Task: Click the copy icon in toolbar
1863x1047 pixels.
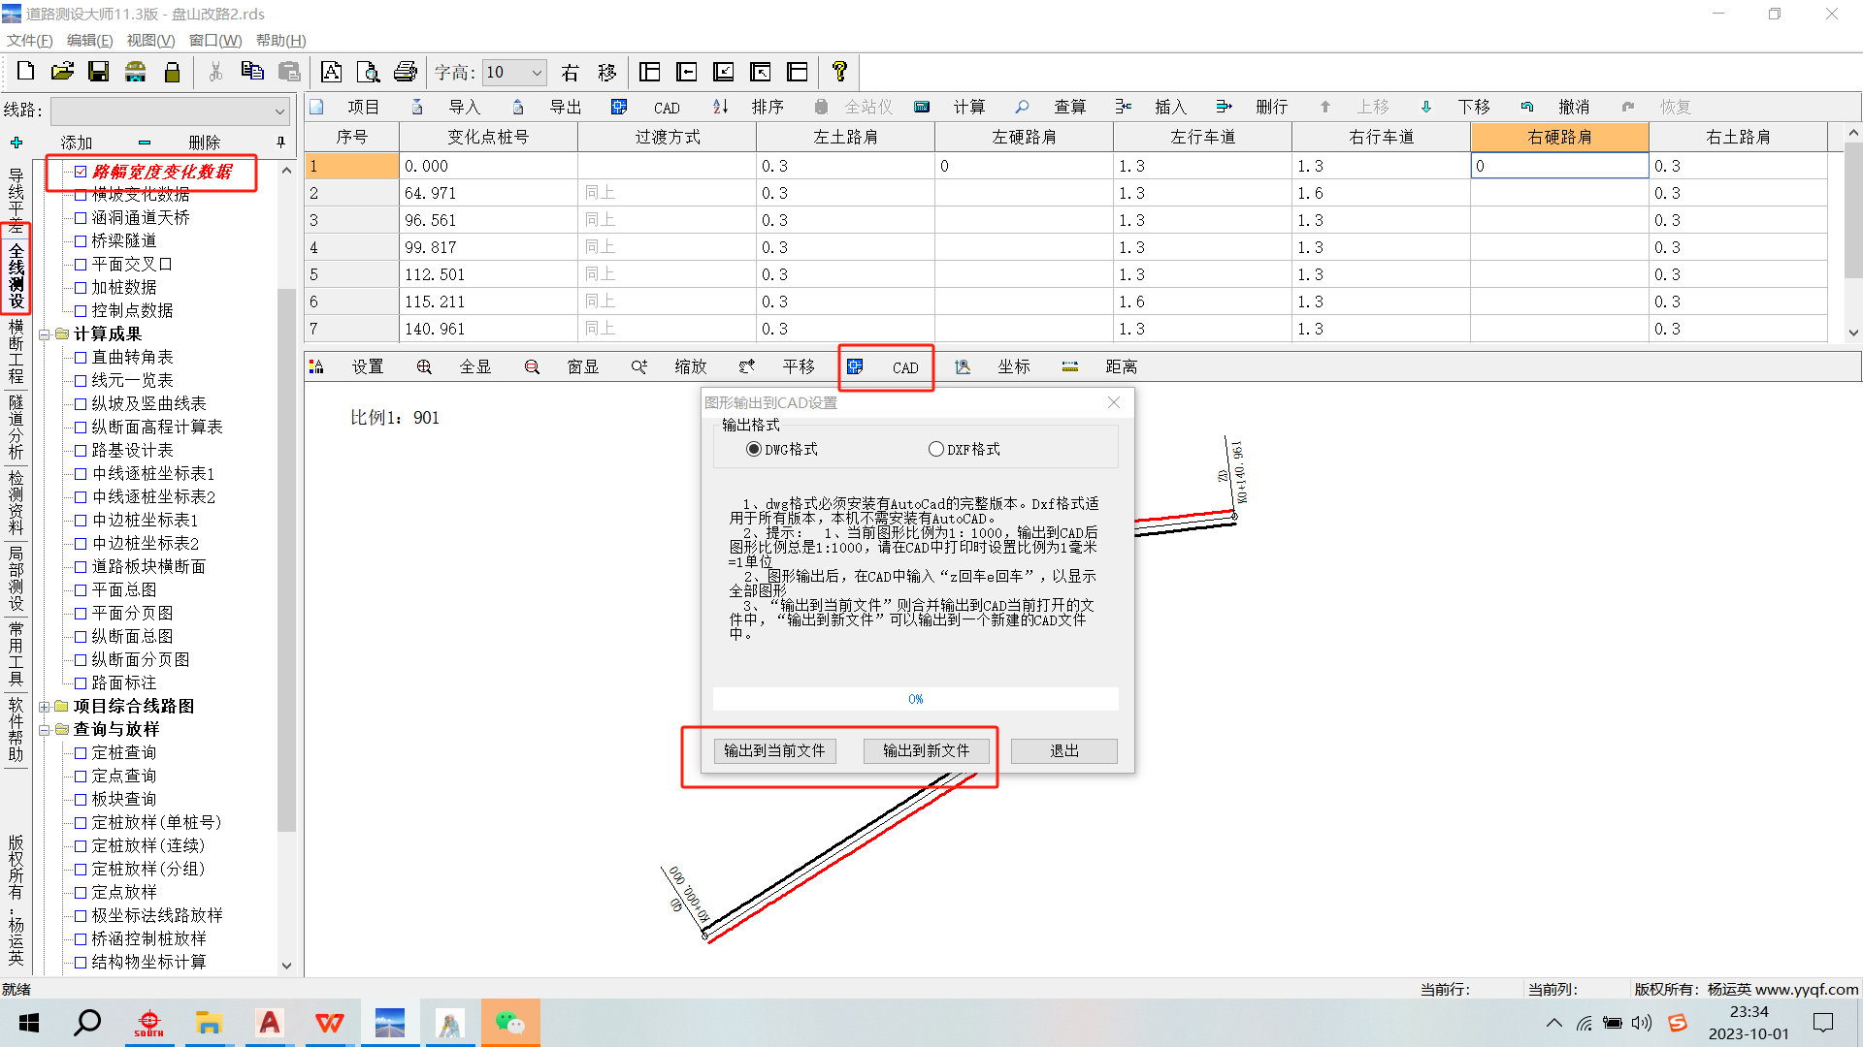Action: click(x=252, y=72)
